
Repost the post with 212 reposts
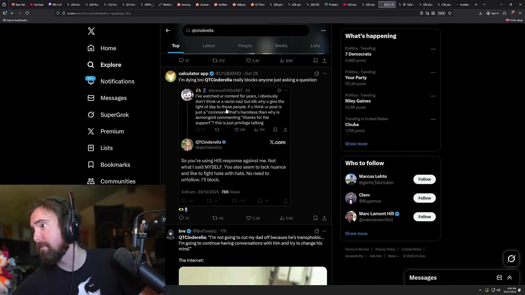[x=218, y=61]
